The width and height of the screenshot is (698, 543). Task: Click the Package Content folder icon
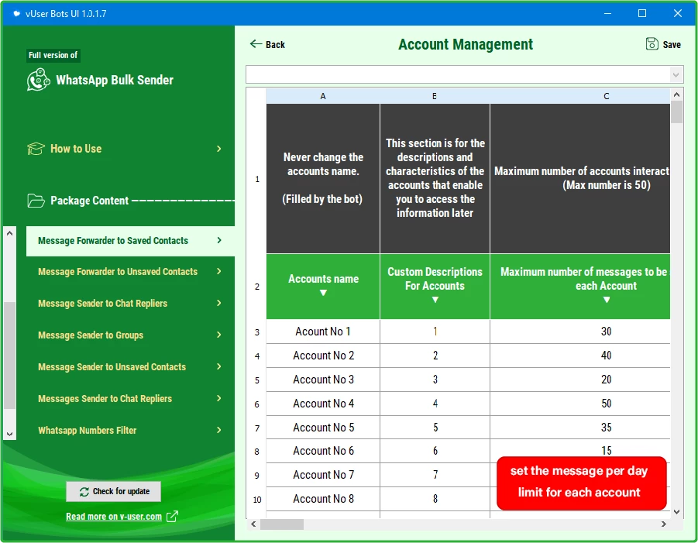tap(36, 201)
